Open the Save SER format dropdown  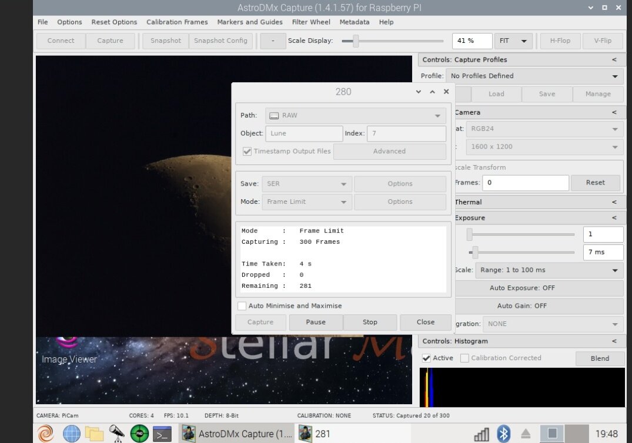click(x=307, y=184)
